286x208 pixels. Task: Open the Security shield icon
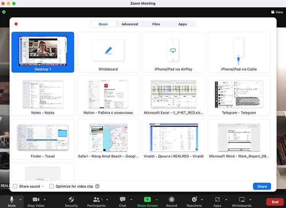point(71,200)
